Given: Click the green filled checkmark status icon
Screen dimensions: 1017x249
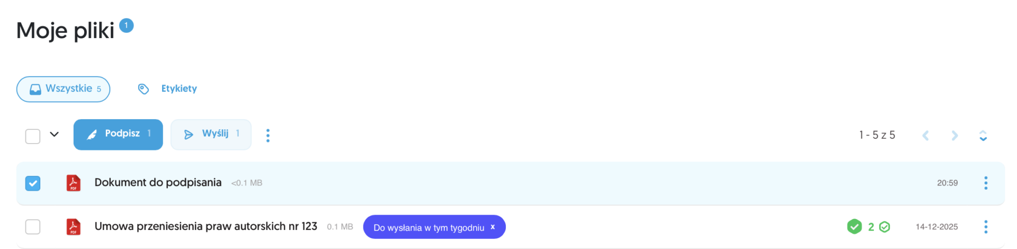Looking at the screenshot, I should click(854, 227).
